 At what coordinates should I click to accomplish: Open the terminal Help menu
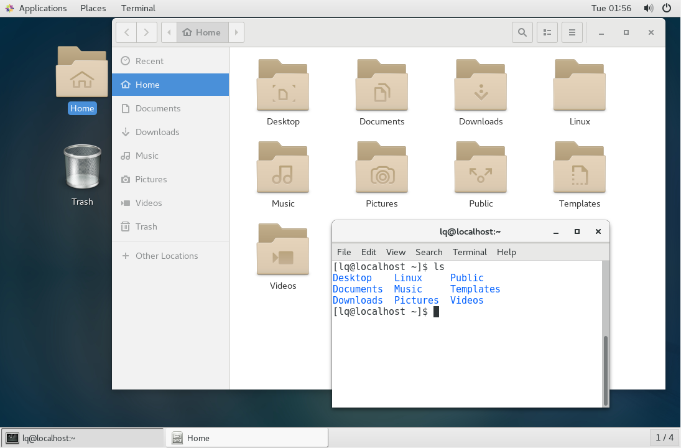tap(506, 253)
